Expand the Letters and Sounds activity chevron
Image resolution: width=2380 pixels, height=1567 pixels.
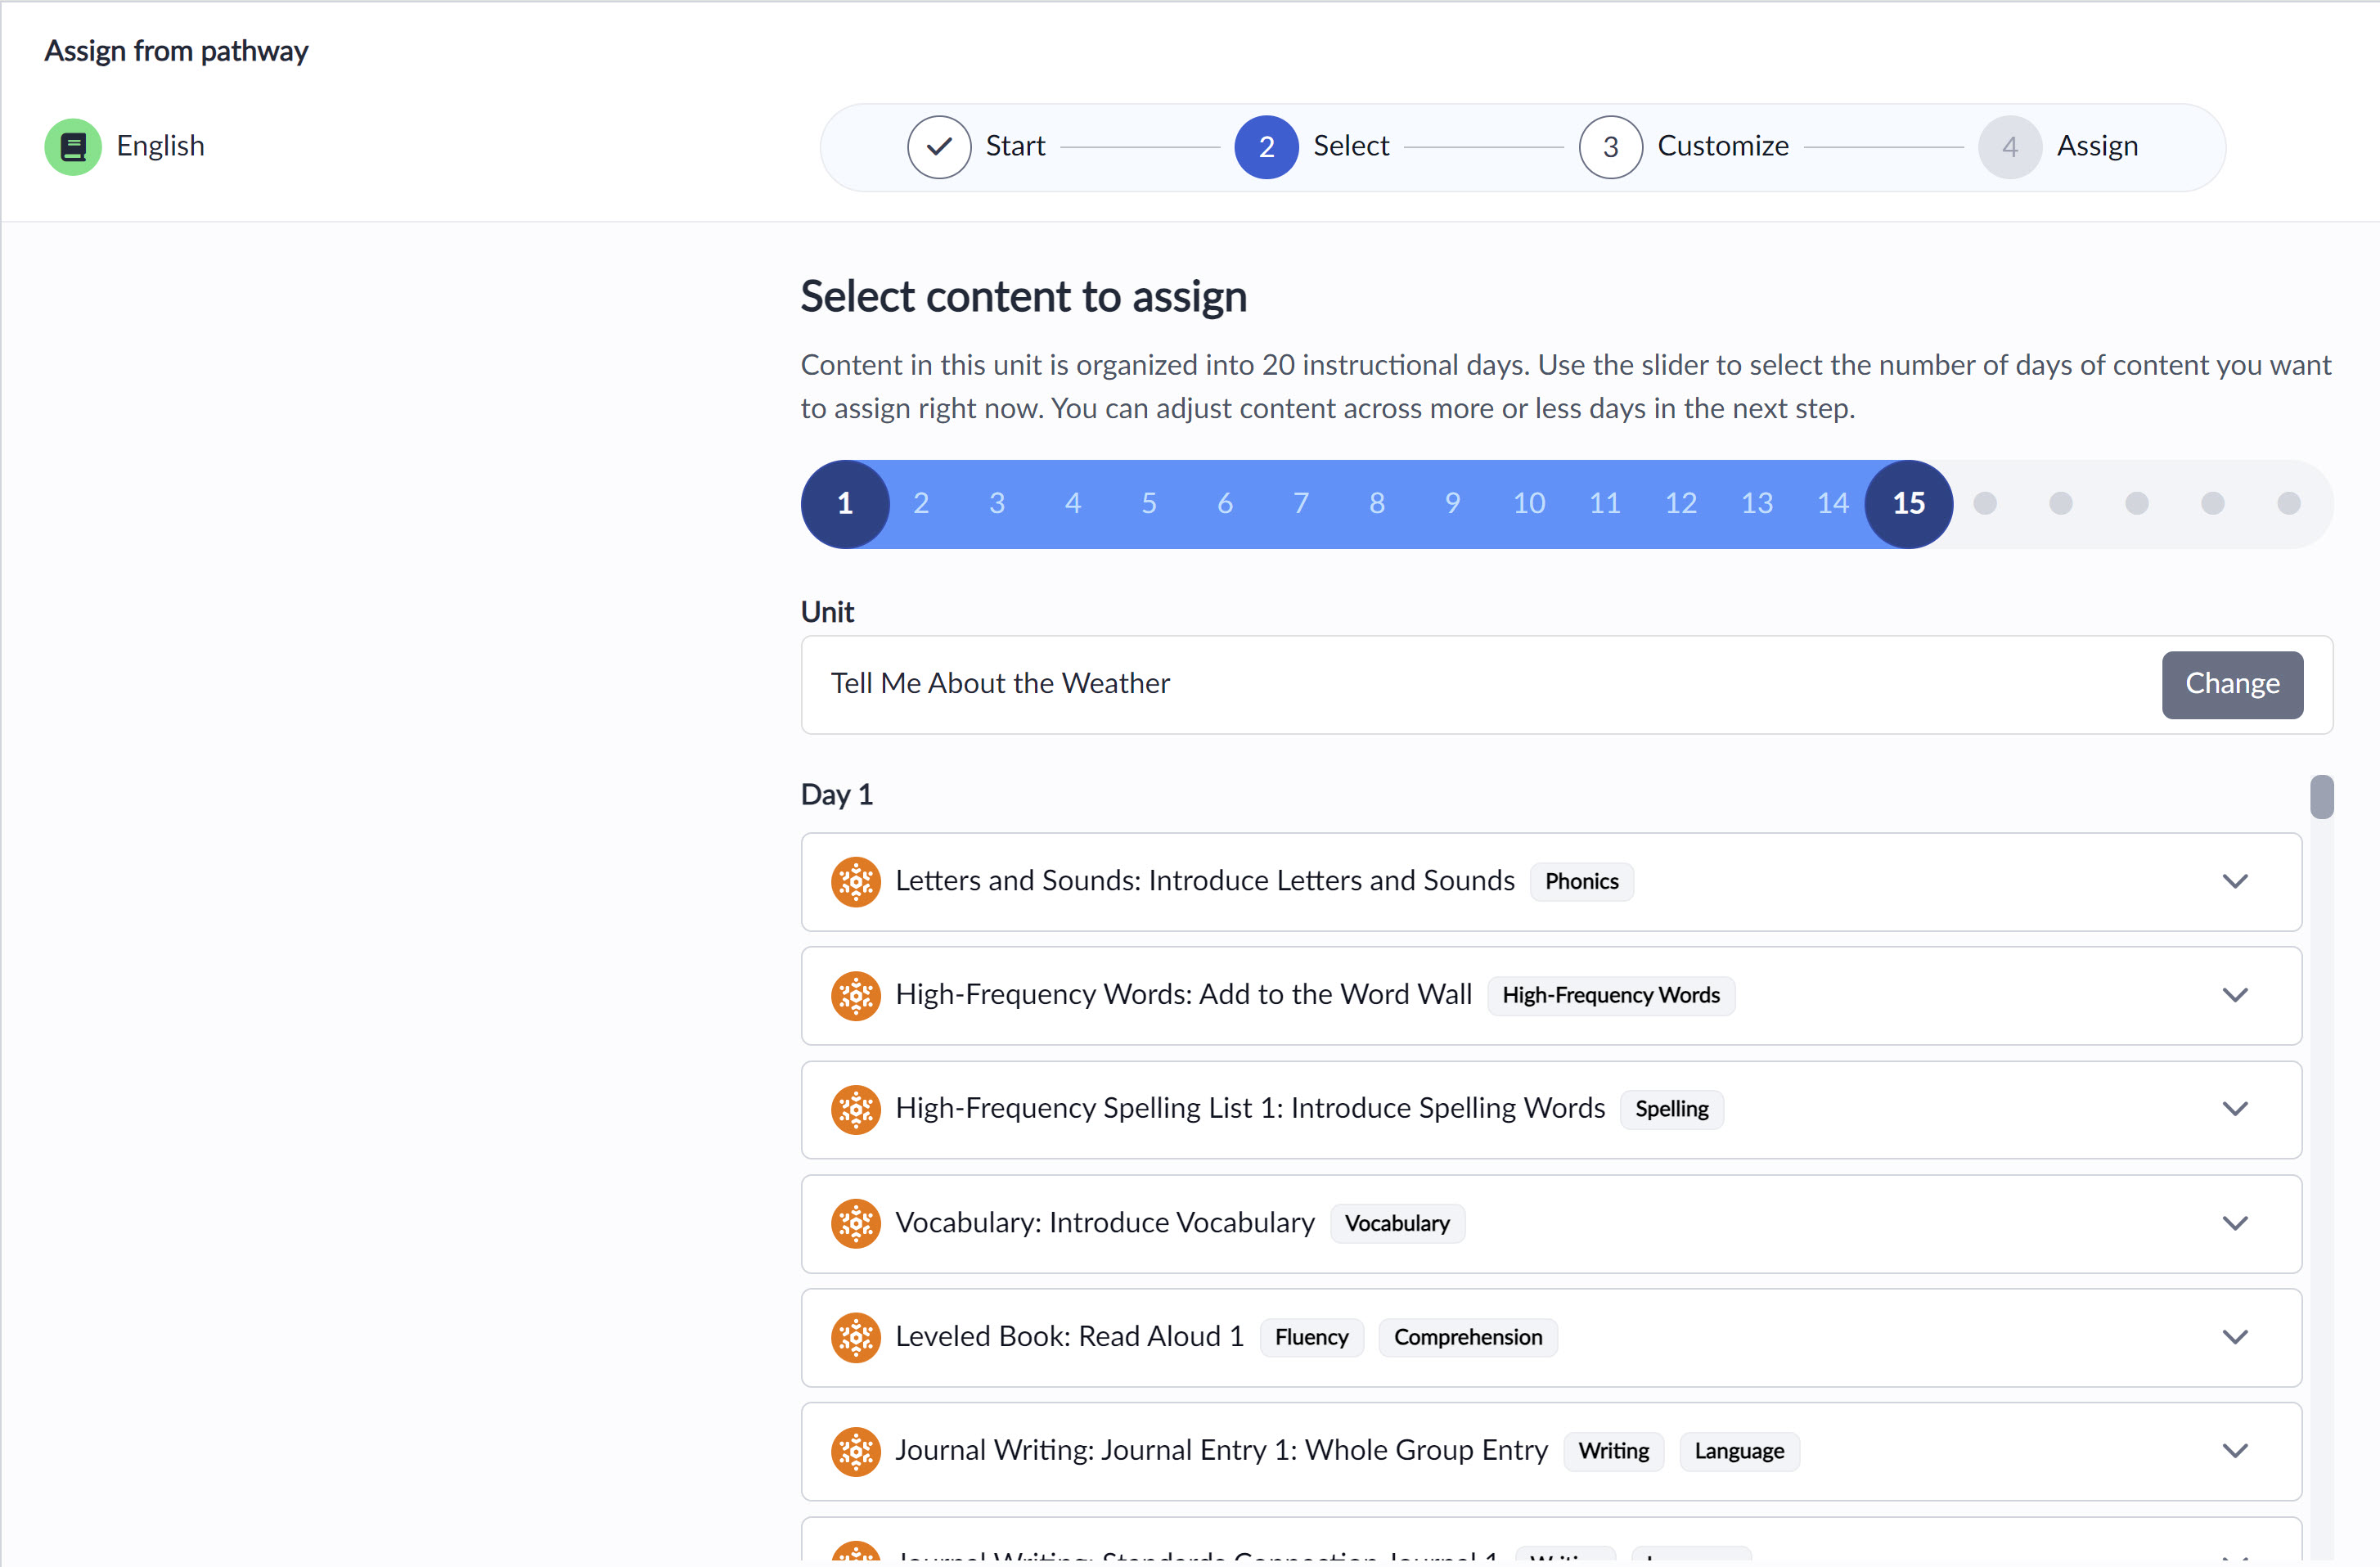pos(2235,881)
